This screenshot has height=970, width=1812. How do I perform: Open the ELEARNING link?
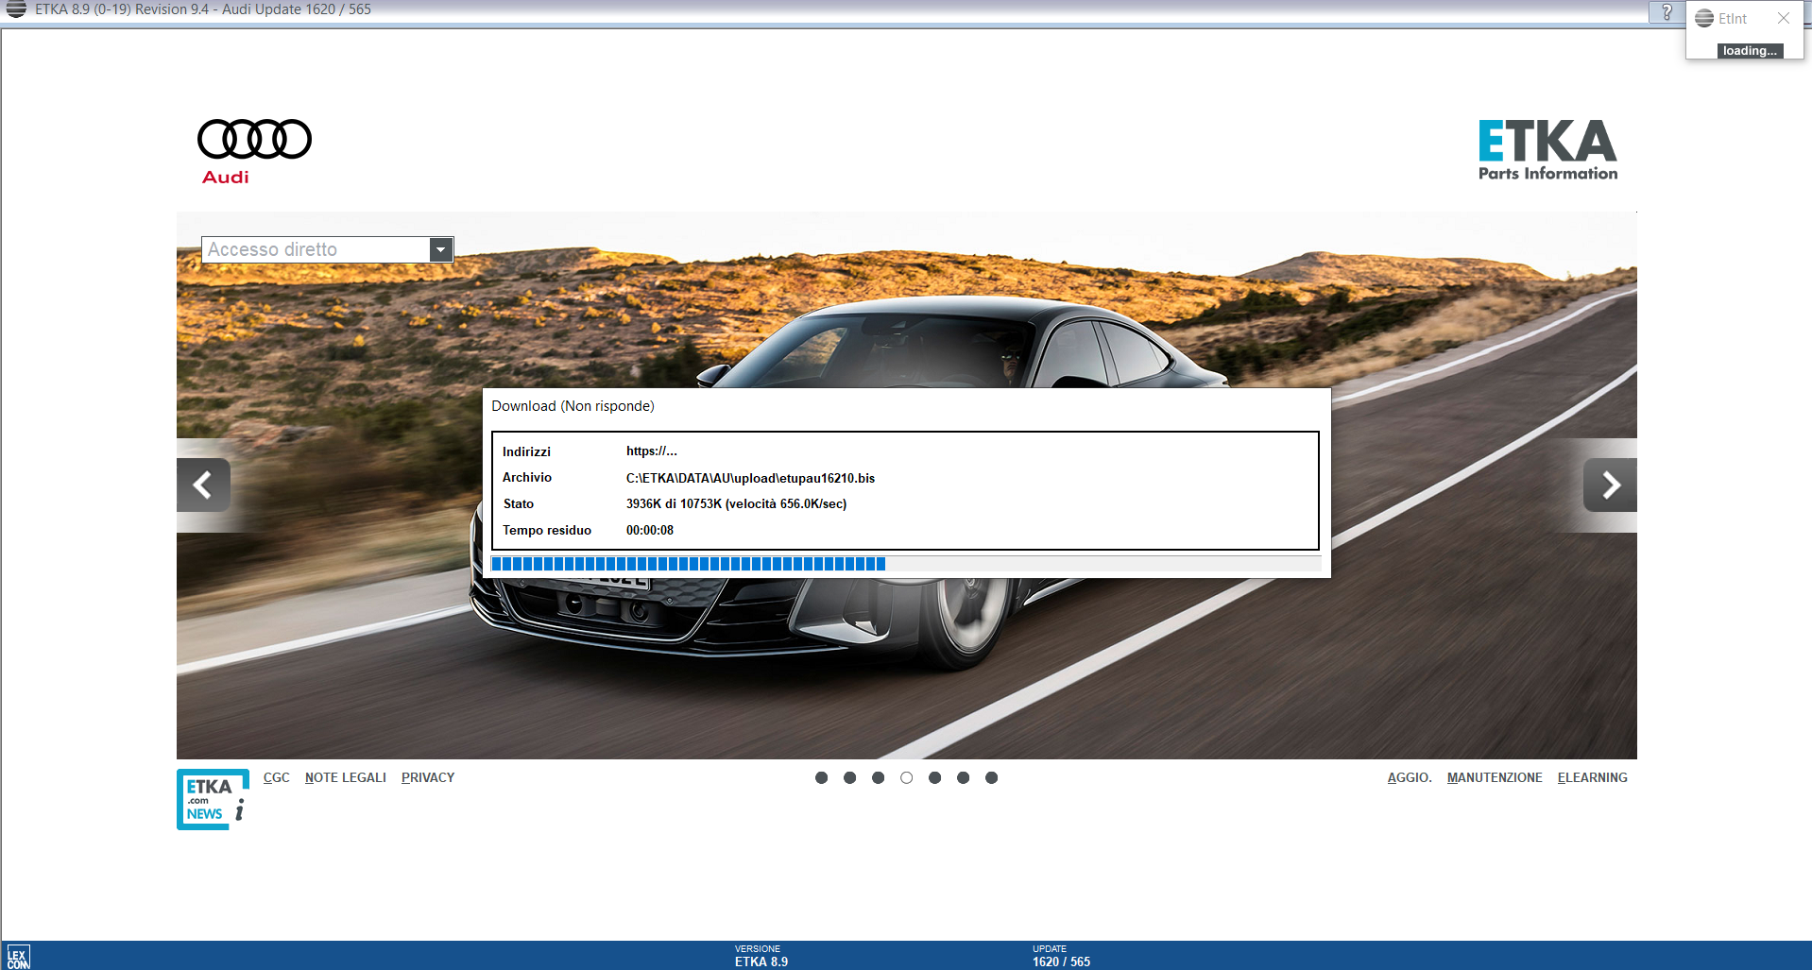point(1593,777)
